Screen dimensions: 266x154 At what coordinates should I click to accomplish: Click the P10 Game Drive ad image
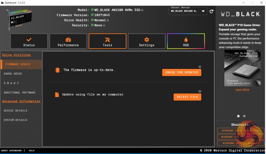coord(242,68)
